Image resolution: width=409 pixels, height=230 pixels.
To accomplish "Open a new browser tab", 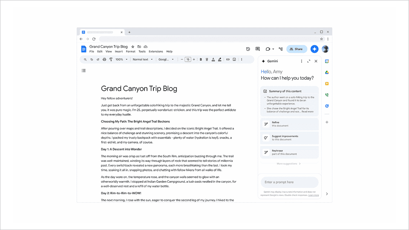I will pyautogui.click(x=130, y=32).
